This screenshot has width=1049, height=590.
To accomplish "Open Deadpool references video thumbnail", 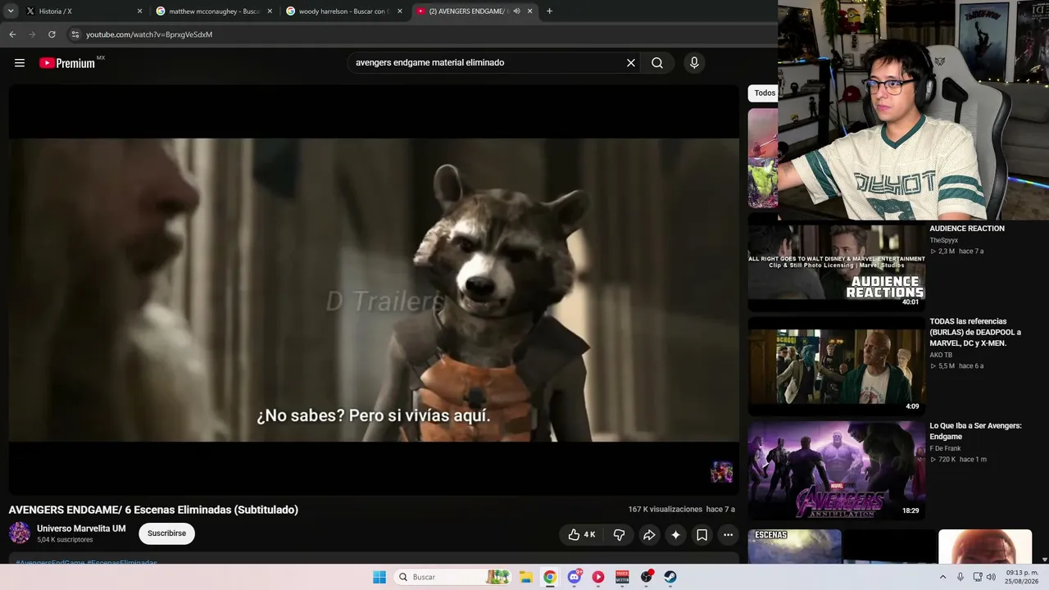I will (836, 366).
